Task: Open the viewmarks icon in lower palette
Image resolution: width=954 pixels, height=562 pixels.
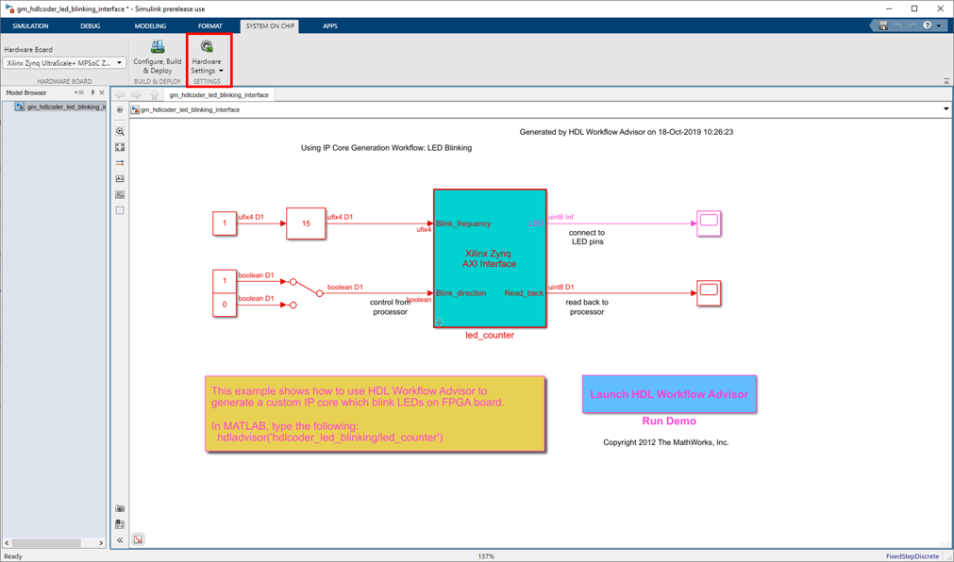Action: 120,524
